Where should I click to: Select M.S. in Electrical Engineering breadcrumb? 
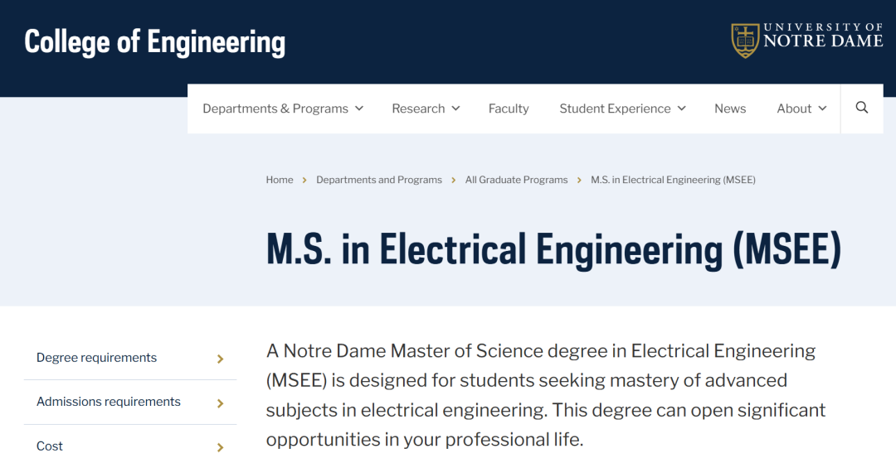click(x=673, y=180)
